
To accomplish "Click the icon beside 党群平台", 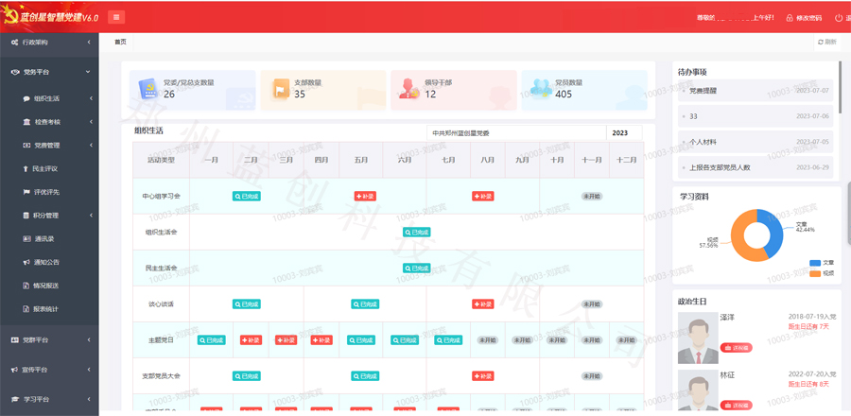I will coord(15,340).
